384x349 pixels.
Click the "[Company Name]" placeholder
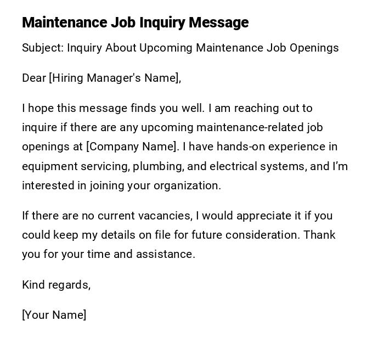(x=132, y=147)
